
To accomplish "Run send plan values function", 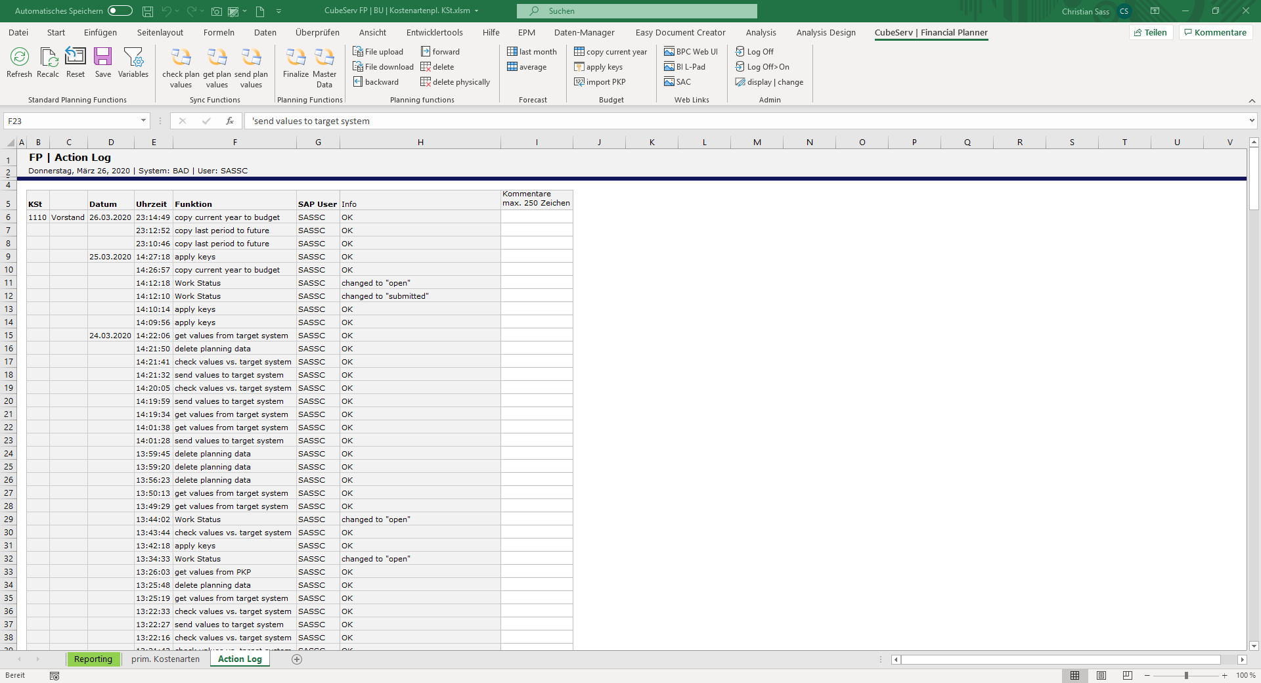I will 251,68.
